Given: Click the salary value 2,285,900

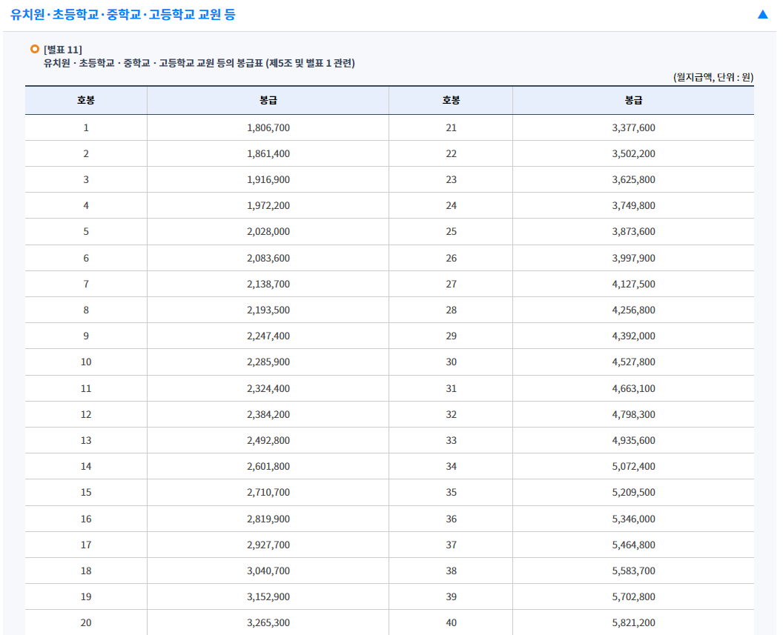Looking at the screenshot, I should click(x=268, y=362).
